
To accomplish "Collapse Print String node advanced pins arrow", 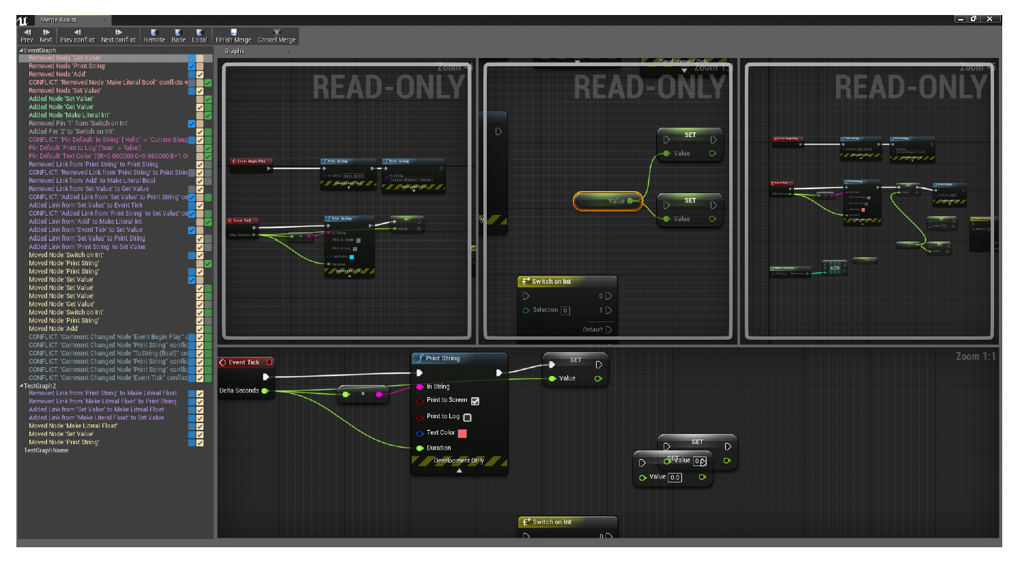I will tap(459, 471).
